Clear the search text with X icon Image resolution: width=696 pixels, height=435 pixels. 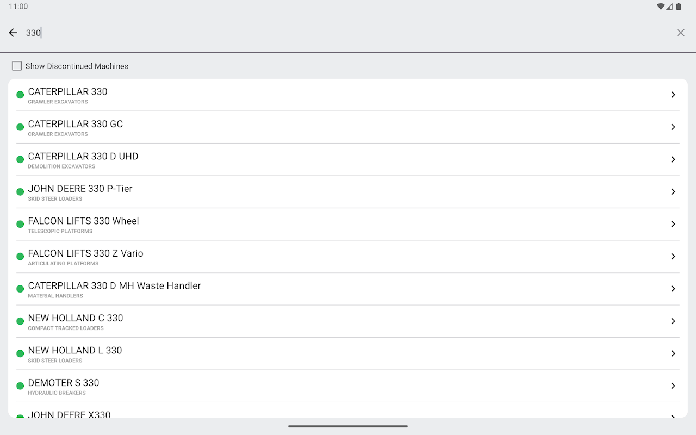[680, 33]
